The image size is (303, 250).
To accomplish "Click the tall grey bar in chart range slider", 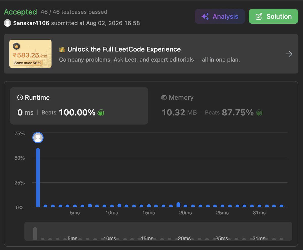I will point(35,234).
